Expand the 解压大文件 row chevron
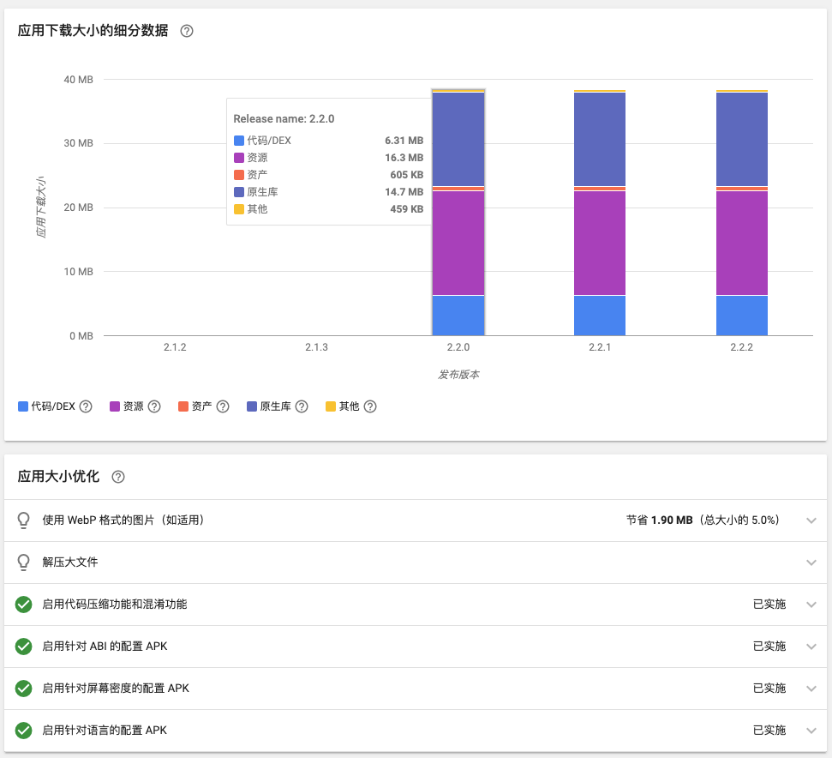Image resolution: width=832 pixels, height=758 pixels. coord(811,562)
